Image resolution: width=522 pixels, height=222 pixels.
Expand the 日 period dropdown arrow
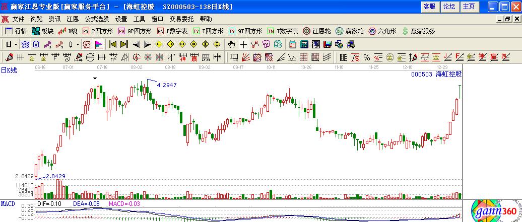16,44
